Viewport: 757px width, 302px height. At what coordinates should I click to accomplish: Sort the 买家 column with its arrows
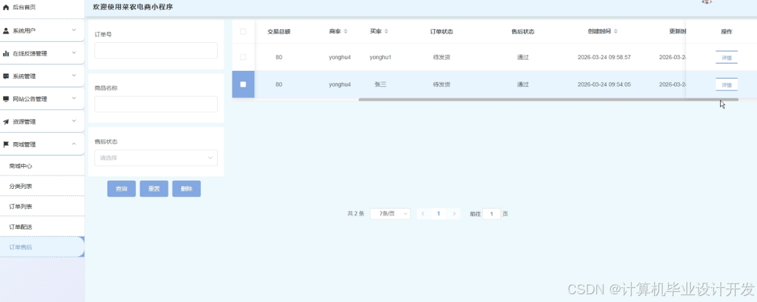(386, 32)
